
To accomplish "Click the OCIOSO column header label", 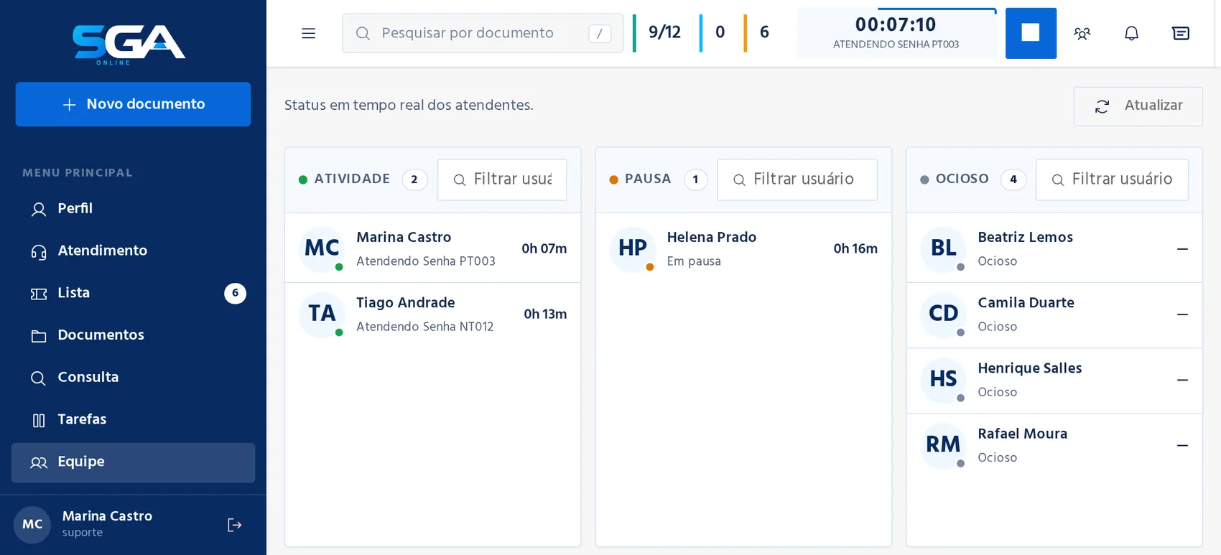I will coord(962,179).
